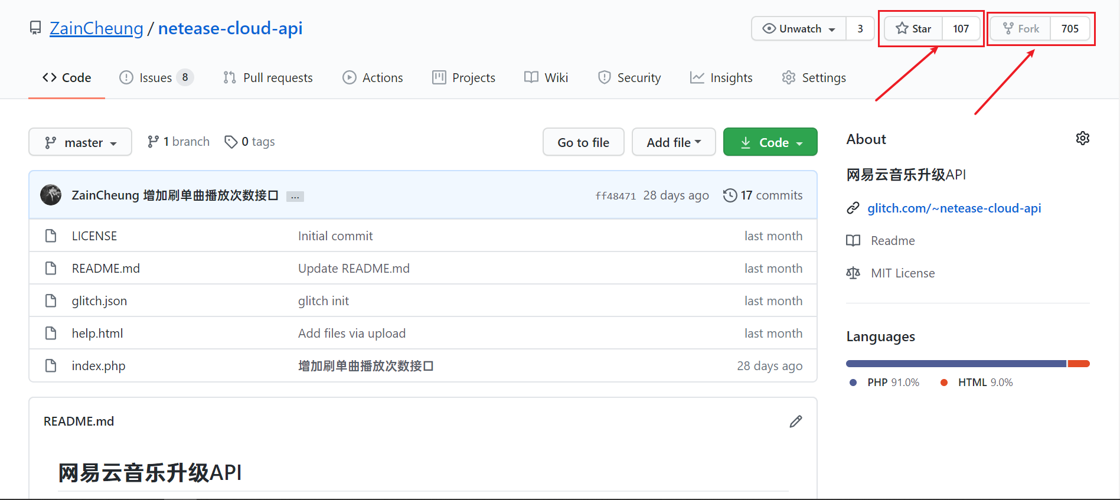Screen dimensions: 1120x500
Task: Open the ZainCheung owner profile link
Action: pyautogui.click(x=96, y=28)
